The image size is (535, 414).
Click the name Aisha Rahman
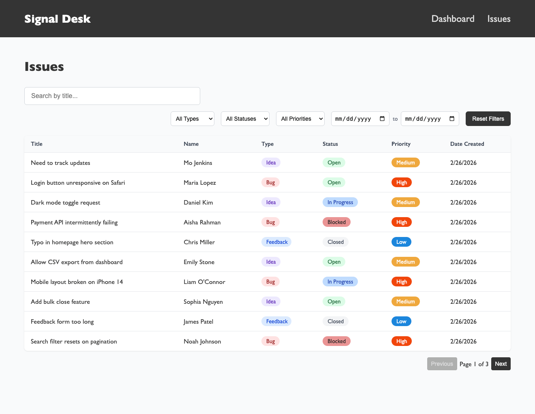pos(202,222)
